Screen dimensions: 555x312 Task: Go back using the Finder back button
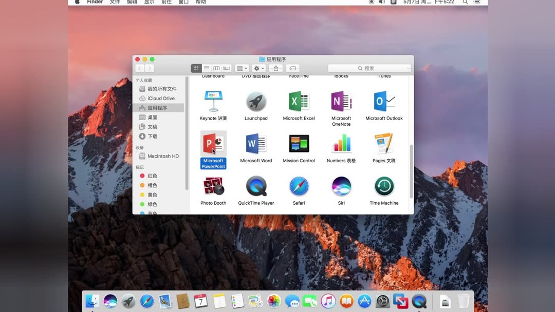pos(139,68)
